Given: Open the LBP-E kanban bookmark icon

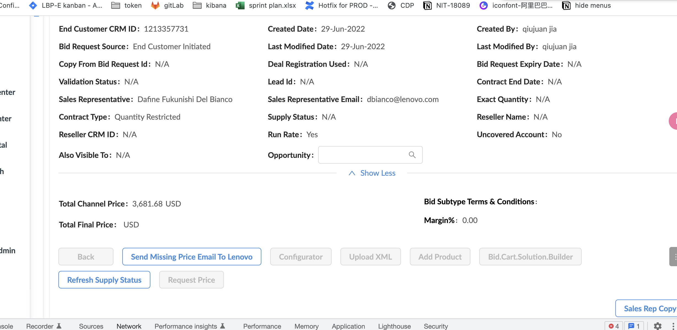Looking at the screenshot, I should click(33, 5).
